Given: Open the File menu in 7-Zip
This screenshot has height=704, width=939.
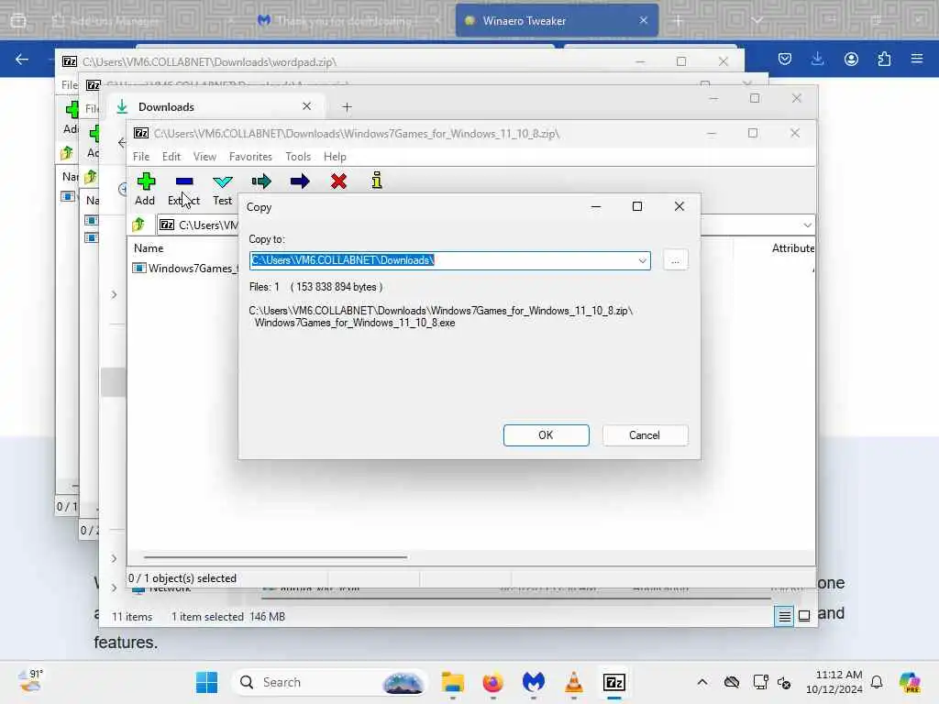Looking at the screenshot, I should click(141, 157).
